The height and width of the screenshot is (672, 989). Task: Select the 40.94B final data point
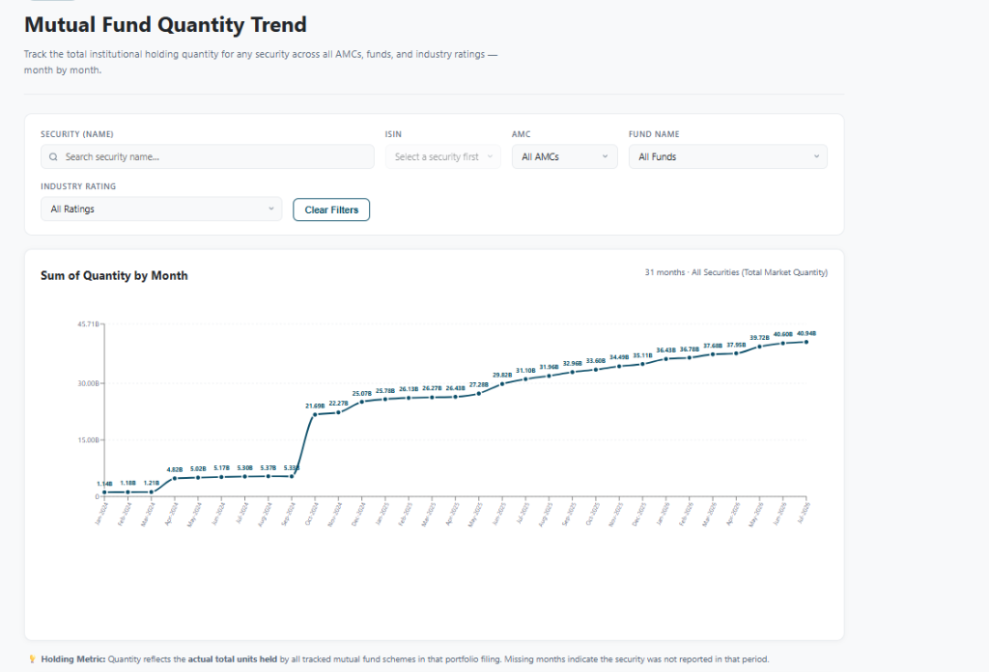pos(806,342)
